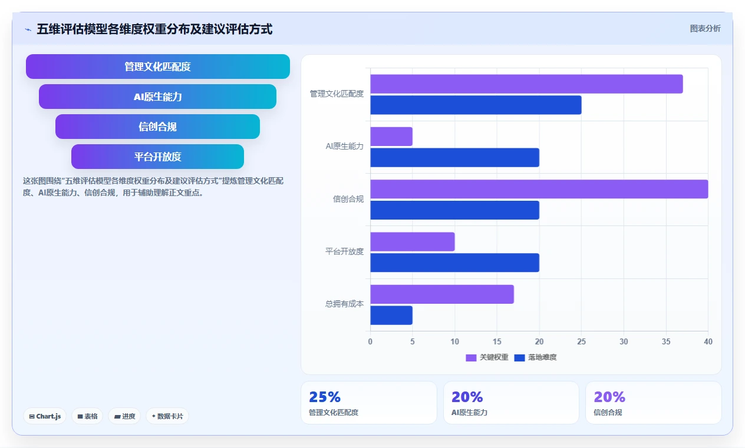This screenshot has height=448, width=745.
Task: Click the 表格 tag chip
Action: coord(87,416)
